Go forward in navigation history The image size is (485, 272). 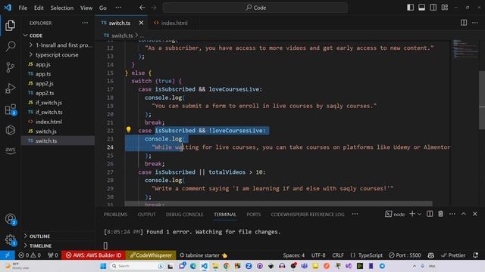(x=153, y=8)
